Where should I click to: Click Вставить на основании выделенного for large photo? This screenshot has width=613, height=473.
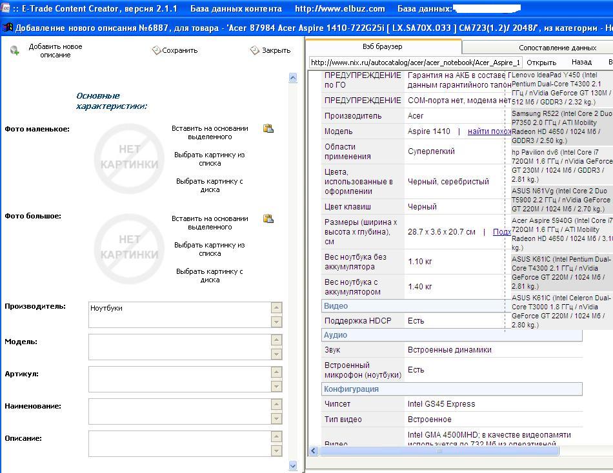tap(210, 223)
